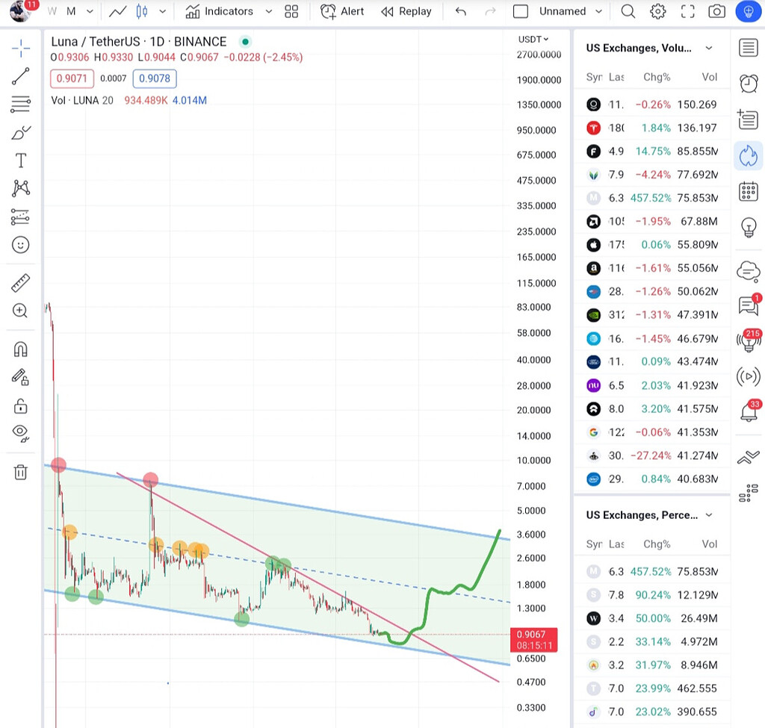Select the trend line drawing tool
Image resolution: width=765 pixels, height=728 pixels.
(20, 75)
